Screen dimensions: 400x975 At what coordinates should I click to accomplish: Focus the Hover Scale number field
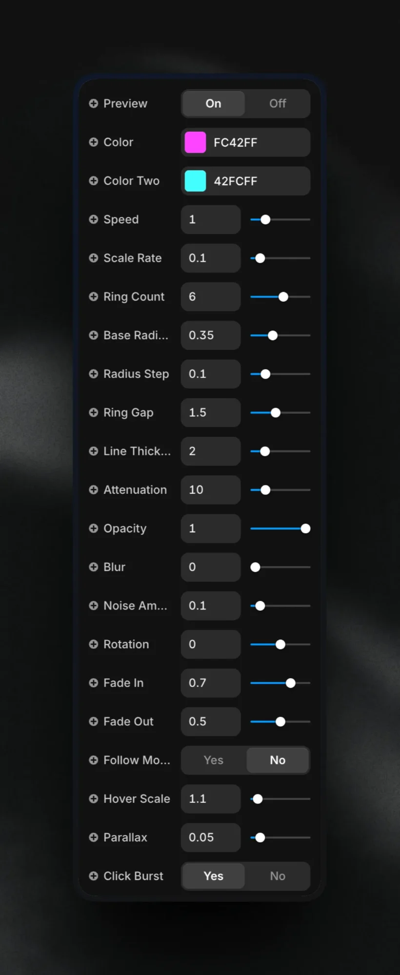(x=211, y=799)
